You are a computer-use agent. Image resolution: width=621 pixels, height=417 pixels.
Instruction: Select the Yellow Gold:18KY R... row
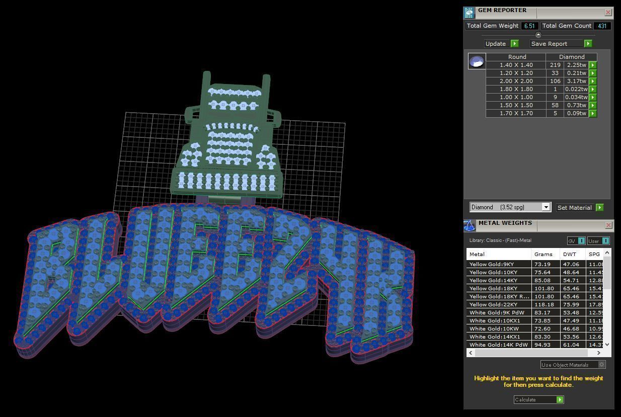pyautogui.click(x=535, y=296)
